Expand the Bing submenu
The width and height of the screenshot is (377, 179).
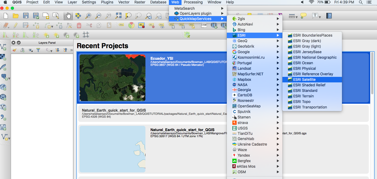coord(254,30)
